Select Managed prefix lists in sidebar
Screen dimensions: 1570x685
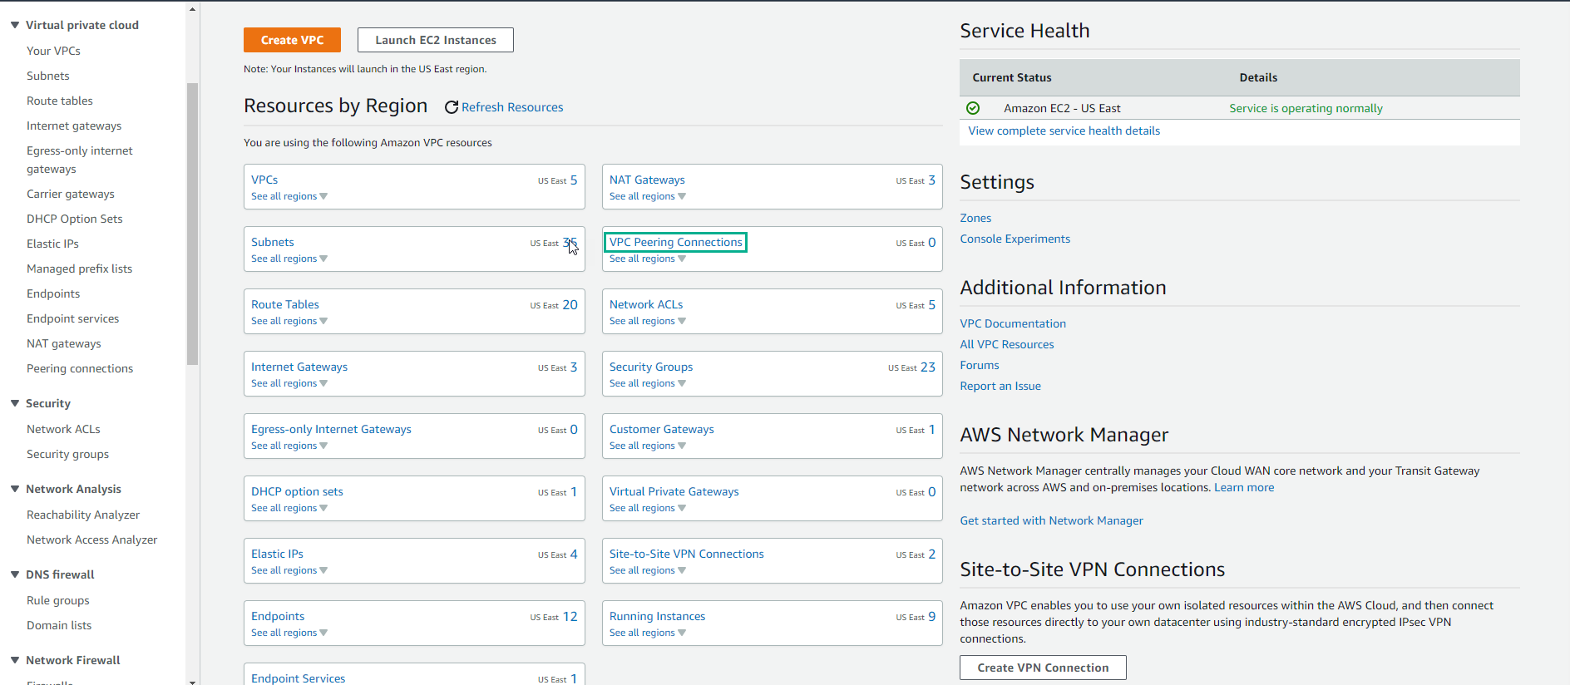(x=80, y=269)
